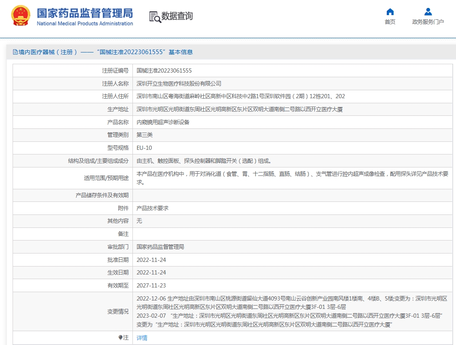Select attachment value 产品技术要求
Screen dimensions: 456x345
[x=153, y=209]
